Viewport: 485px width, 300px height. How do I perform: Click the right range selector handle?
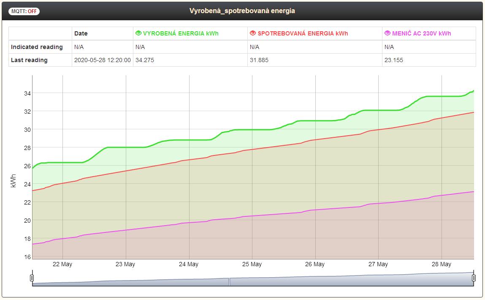[x=474, y=278]
